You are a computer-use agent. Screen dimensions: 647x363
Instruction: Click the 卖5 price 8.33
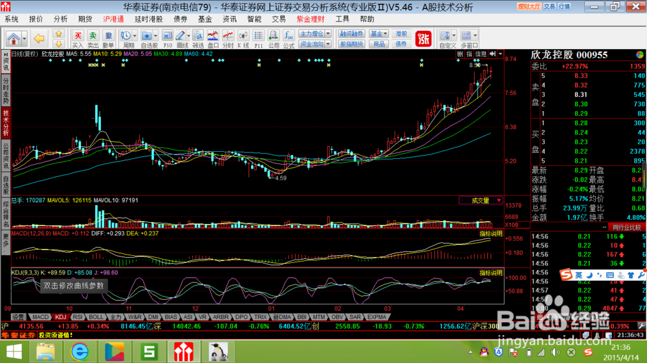point(581,76)
